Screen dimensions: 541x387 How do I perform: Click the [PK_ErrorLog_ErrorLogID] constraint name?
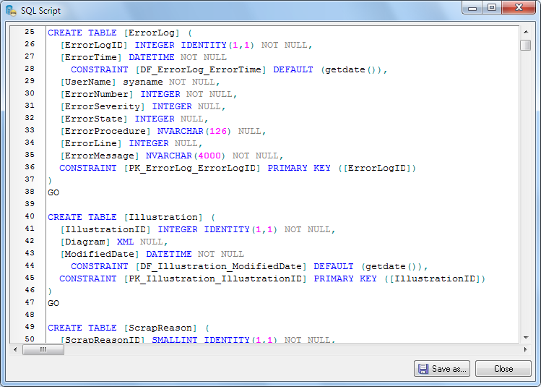point(192,168)
